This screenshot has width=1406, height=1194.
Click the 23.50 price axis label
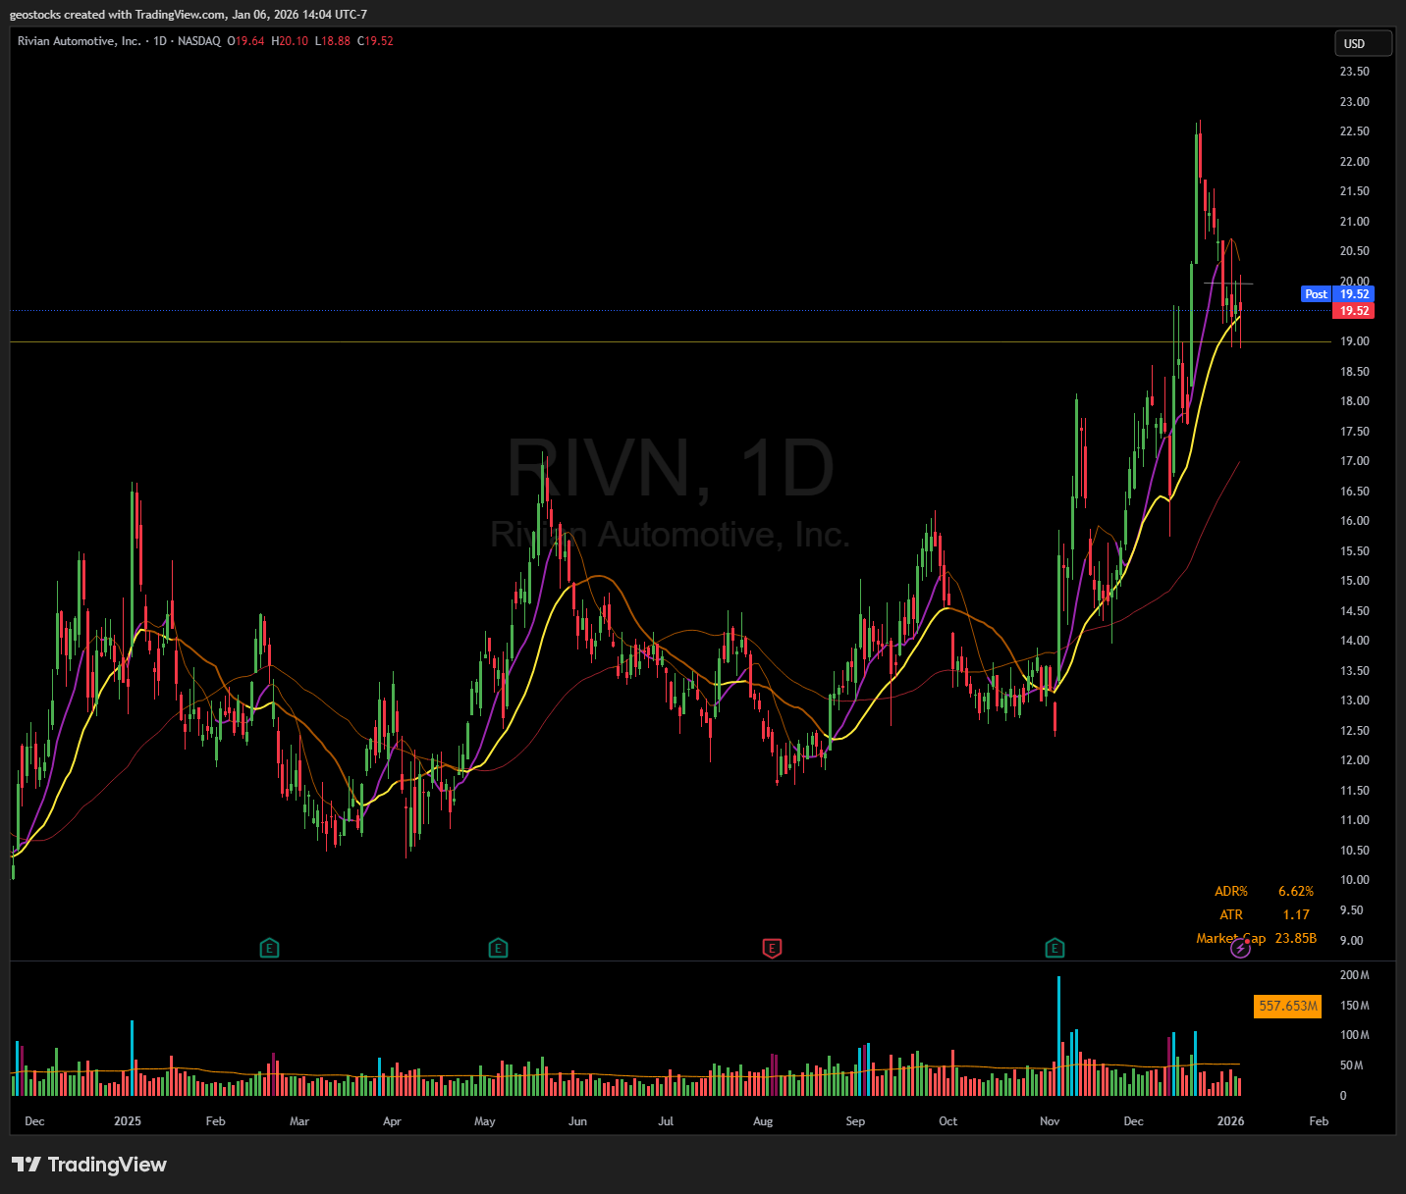[1354, 72]
